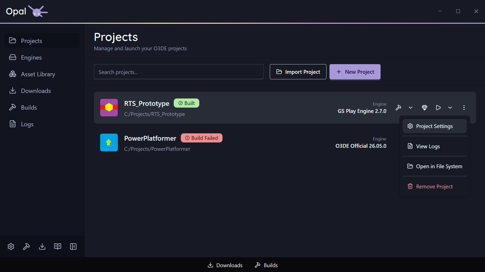Open Builds in the bottom status bar
Image resolution: width=485 pixels, height=272 pixels.
[266, 265]
